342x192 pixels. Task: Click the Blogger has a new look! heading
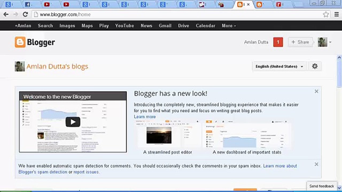[x=170, y=94]
